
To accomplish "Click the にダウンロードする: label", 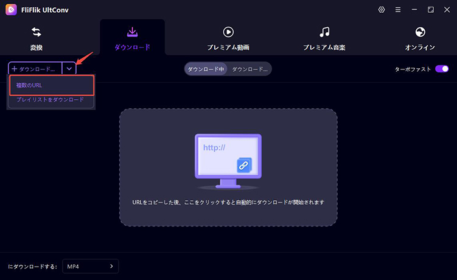I will click(x=32, y=267).
